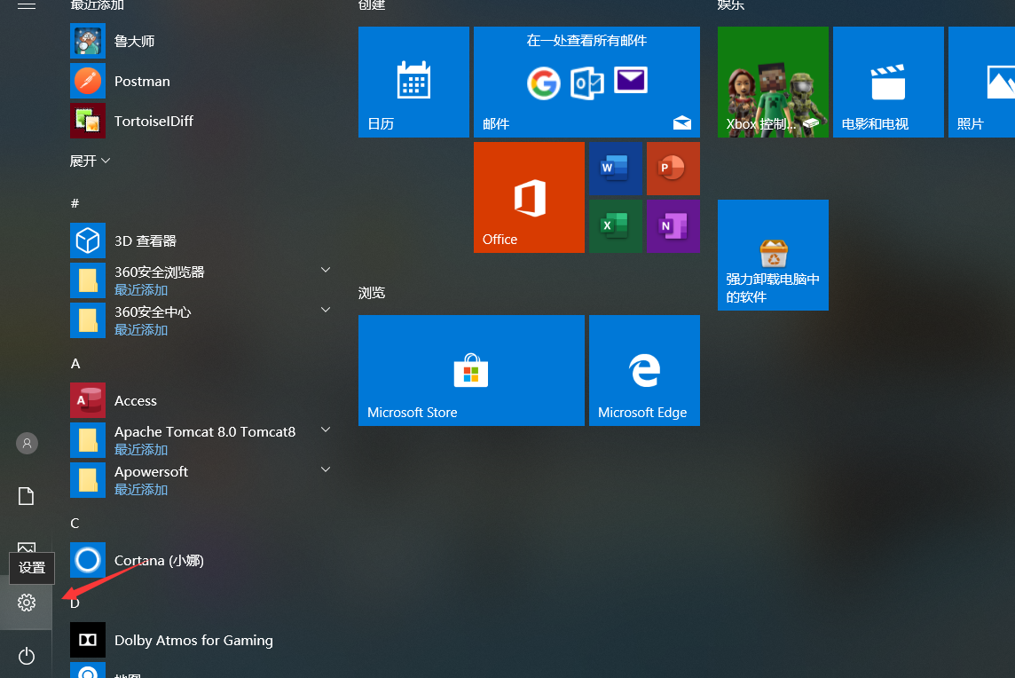Launch PowerPoint tile

point(673,169)
